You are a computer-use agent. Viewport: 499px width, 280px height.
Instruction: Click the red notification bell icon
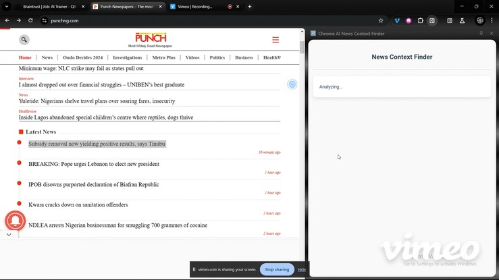click(x=15, y=221)
